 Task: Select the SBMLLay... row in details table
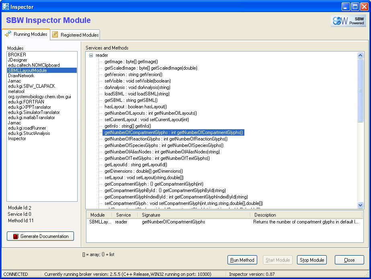coord(225,222)
